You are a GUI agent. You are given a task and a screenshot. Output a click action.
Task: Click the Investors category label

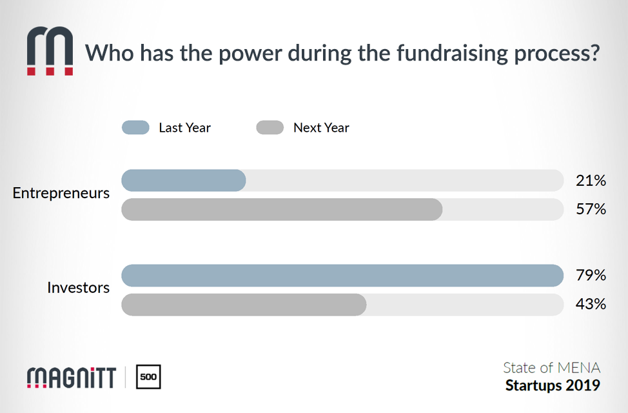click(79, 288)
